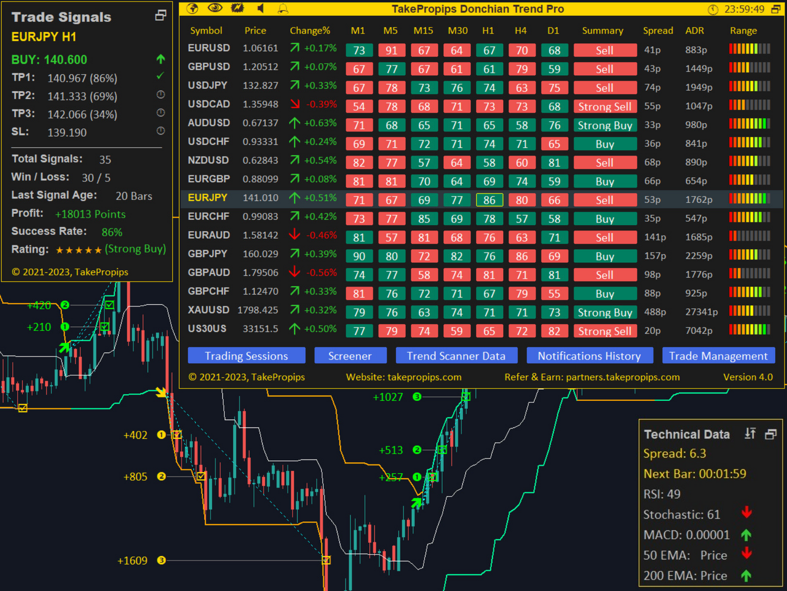Collapse the Donchian Trend Pro dashboard window
Screen dimensions: 787x591
776,9
